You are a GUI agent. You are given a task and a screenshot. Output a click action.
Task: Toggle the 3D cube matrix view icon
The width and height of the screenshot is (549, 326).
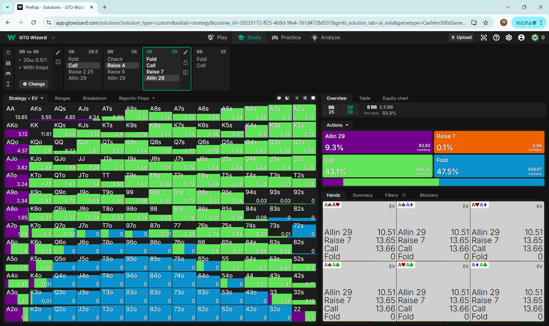pos(279,98)
